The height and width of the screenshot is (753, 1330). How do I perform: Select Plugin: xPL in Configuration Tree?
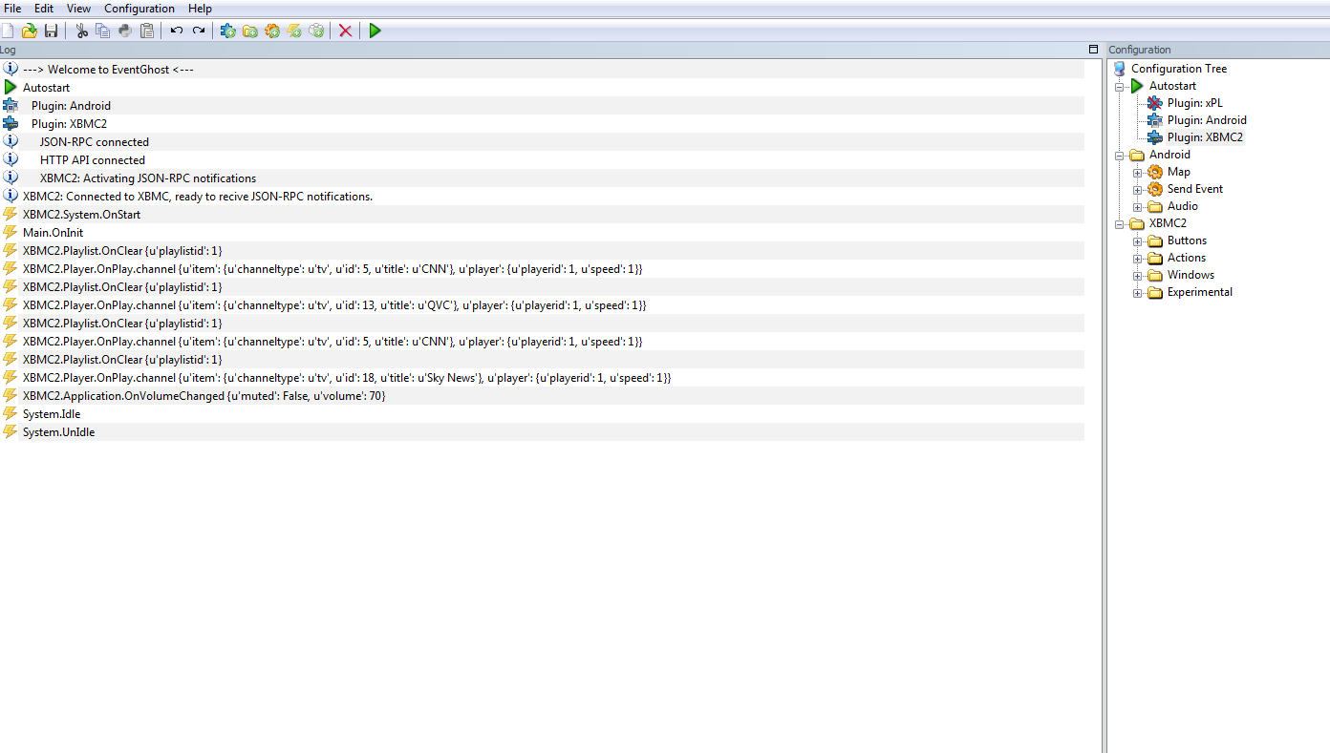pos(1194,103)
